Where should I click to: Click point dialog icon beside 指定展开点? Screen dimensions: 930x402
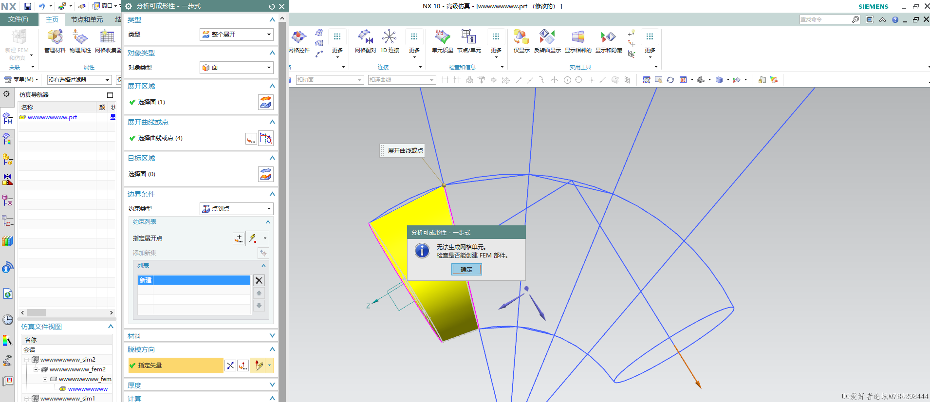pyautogui.click(x=239, y=238)
